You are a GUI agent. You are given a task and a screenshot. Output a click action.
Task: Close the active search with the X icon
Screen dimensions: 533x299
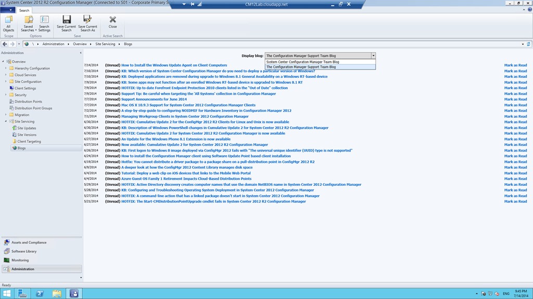coord(112,22)
